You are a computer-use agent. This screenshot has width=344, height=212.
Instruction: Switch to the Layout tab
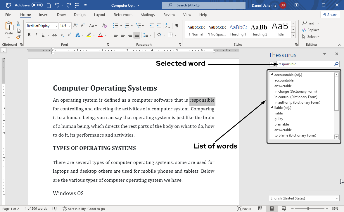click(x=99, y=15)
